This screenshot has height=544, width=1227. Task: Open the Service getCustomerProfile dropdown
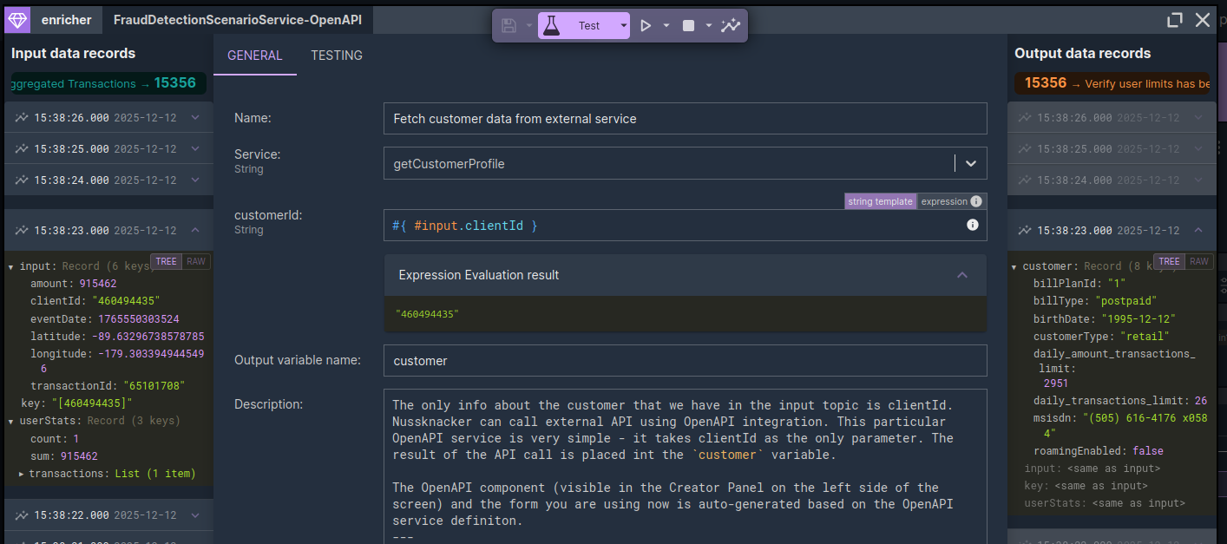point(970,163)
